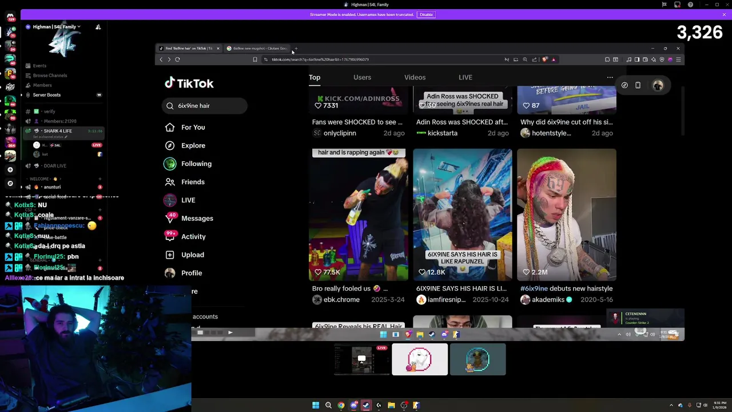Click the phone app icon near avatar
Screen dimensions: 732x412
(x=638, y=85)
